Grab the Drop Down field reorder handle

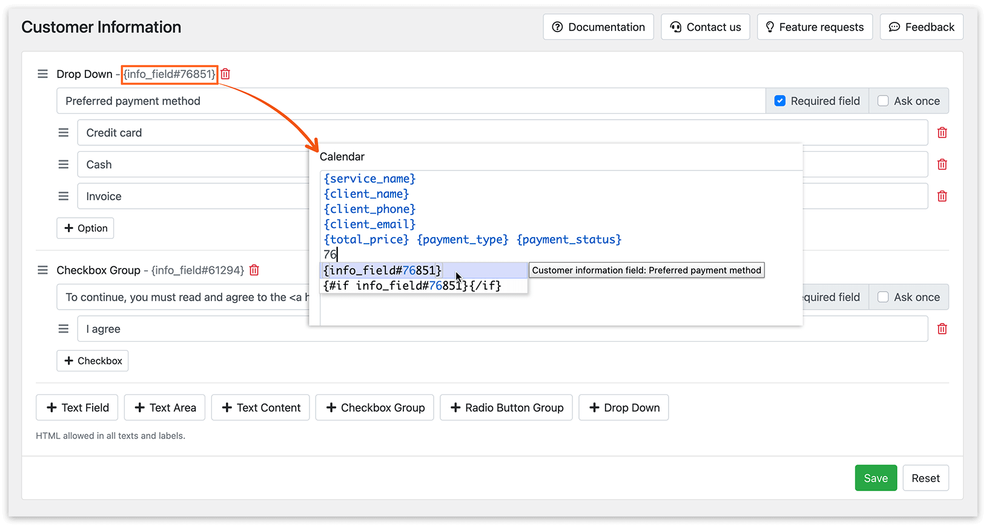pyautogui.click(x=42, y=74)
